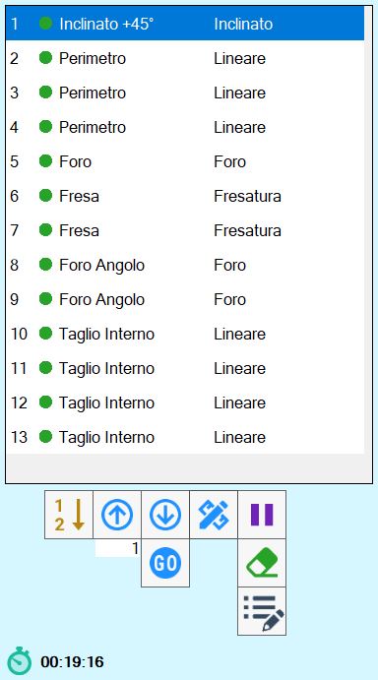Image resolution: width=378 pixels, height=680 pixels.
Task: Click the renumber order sort icon
Action: (x=69, y=515)
